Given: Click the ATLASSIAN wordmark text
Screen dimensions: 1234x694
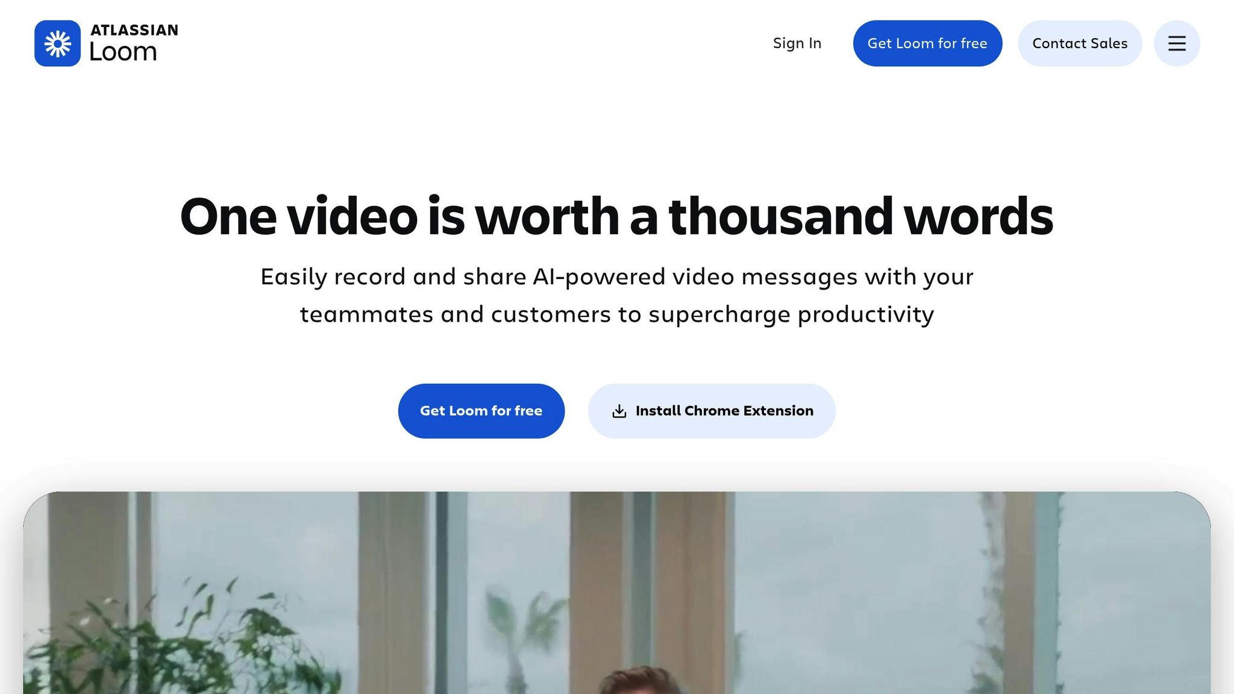Looking at the screenshot, I should tap(134, 30).
